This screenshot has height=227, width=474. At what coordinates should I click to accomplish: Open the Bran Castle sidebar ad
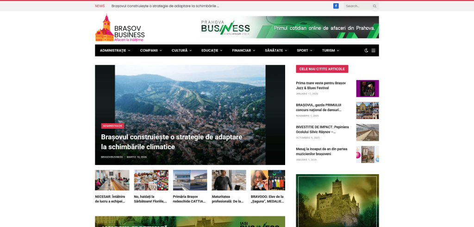pyautogui.click(x=337, y=201)
